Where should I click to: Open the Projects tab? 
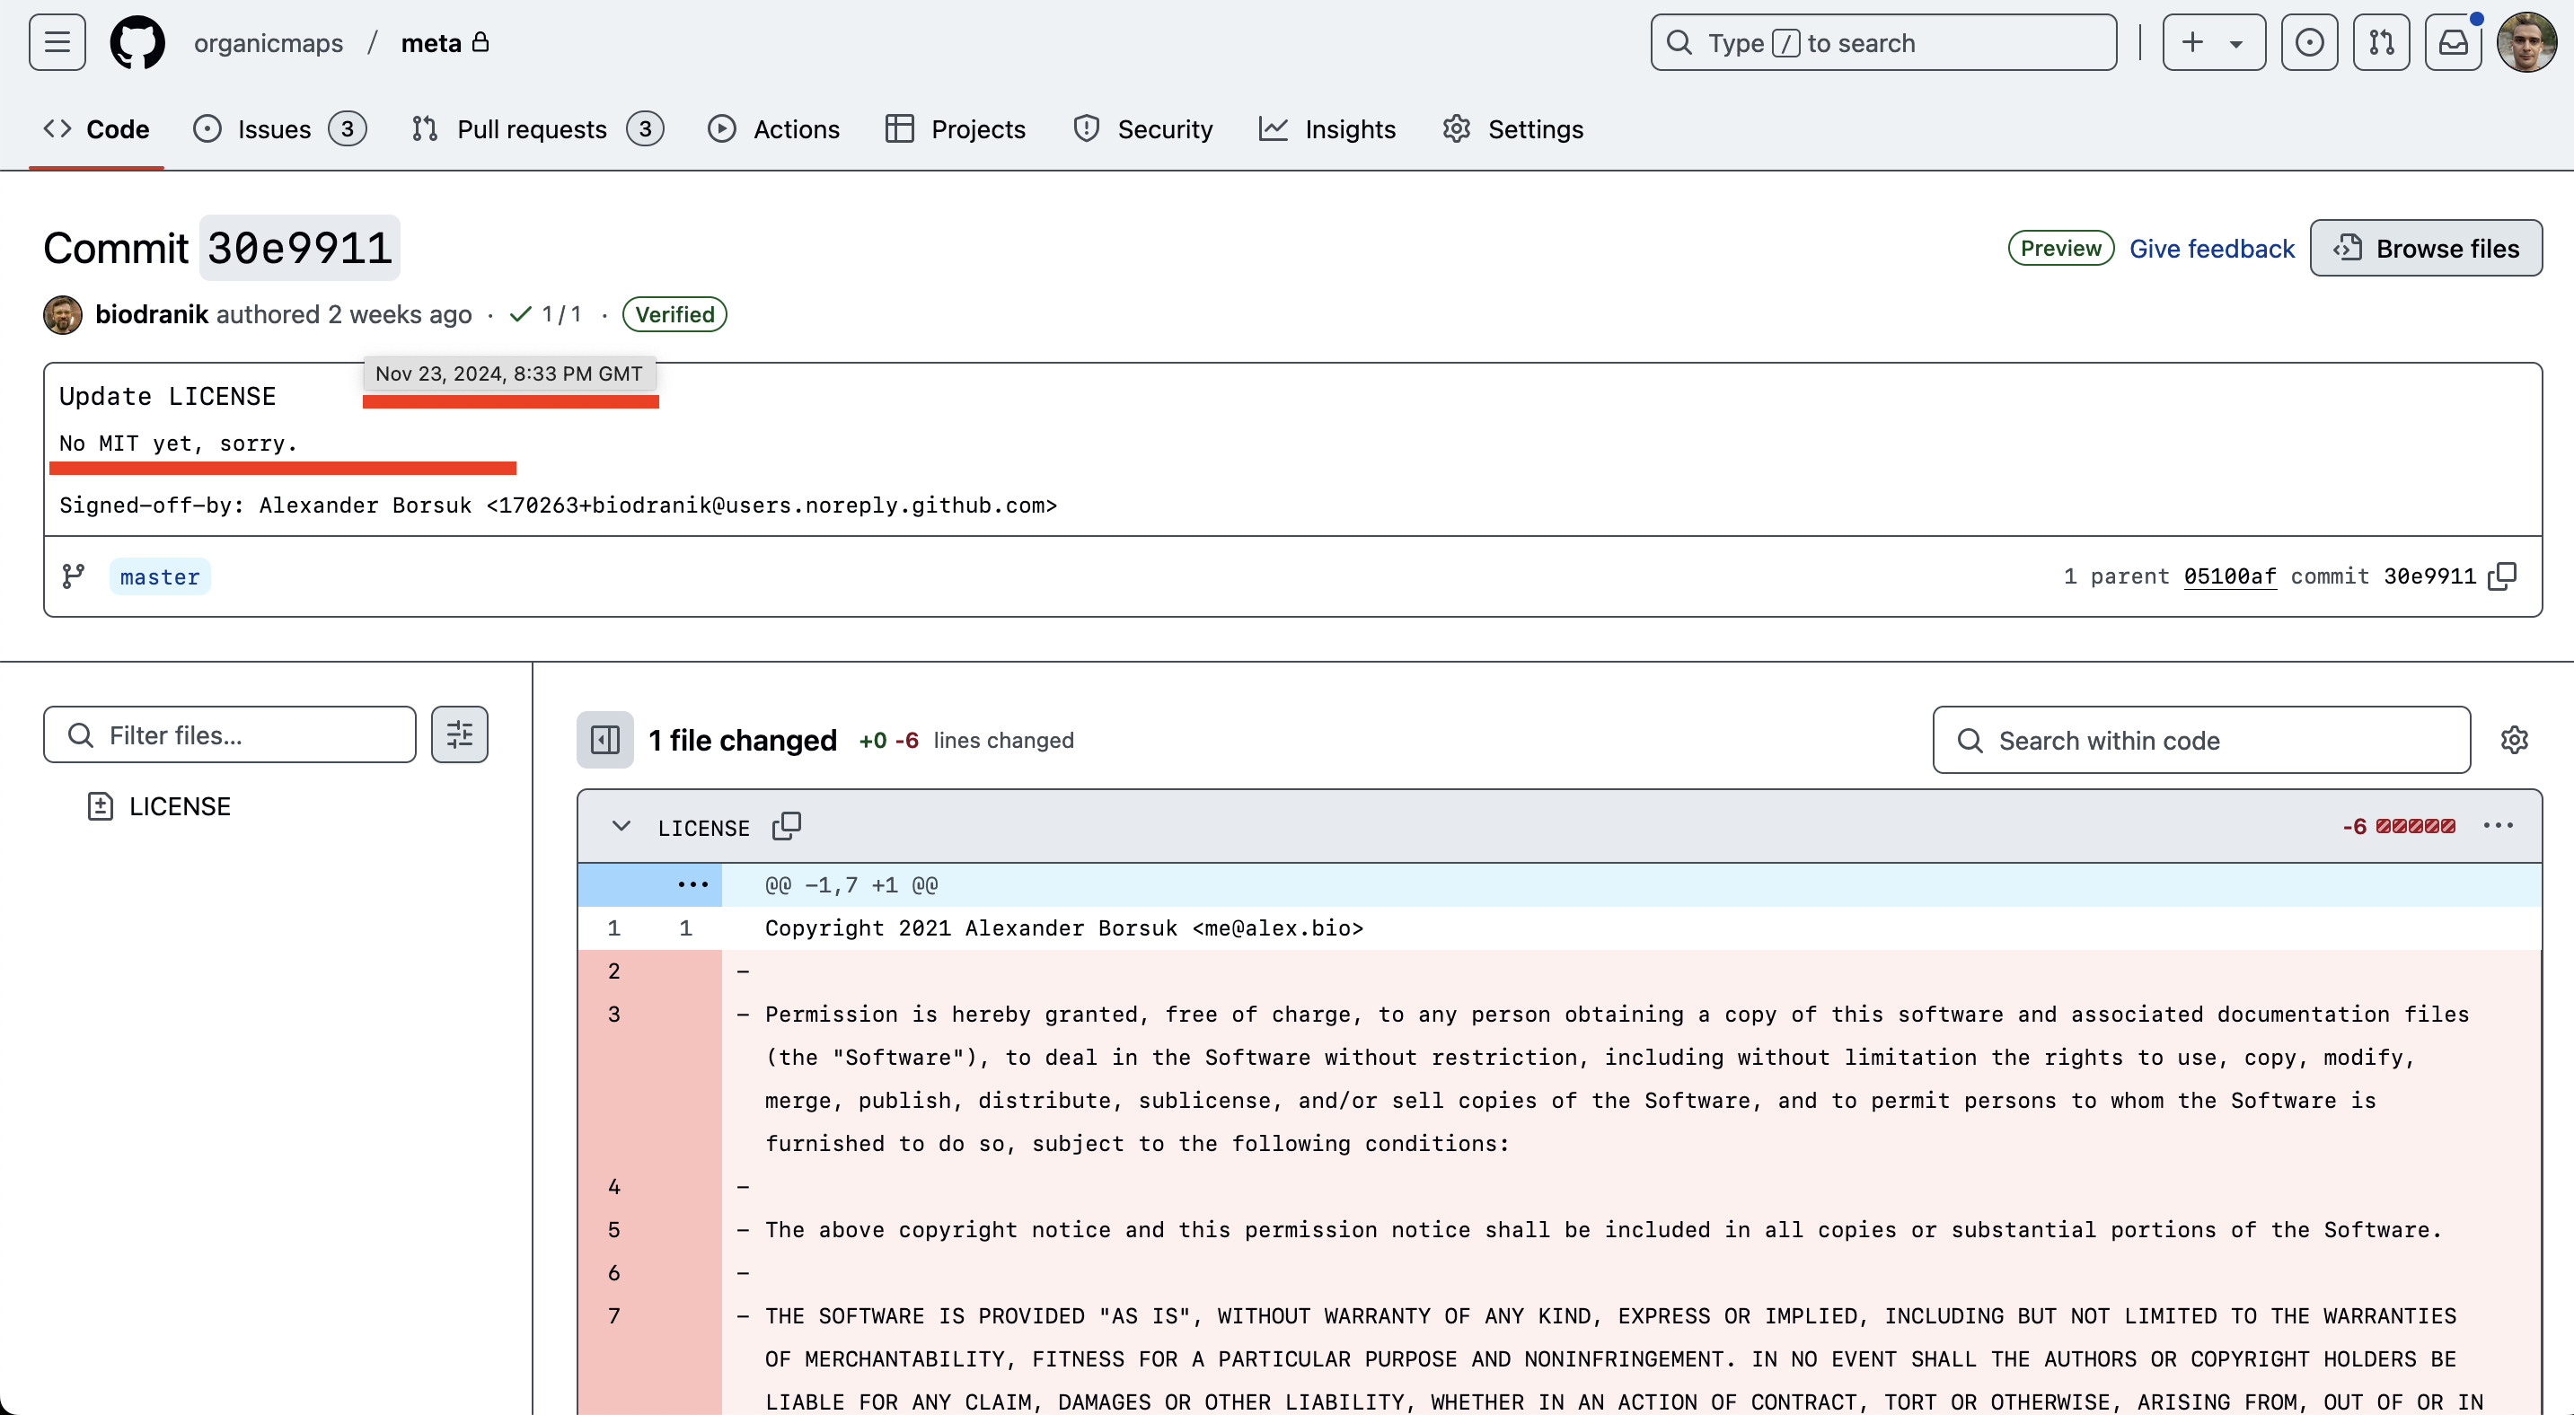(956, 128)
